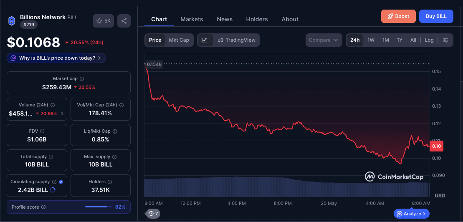Switch chart to Mkt Cap
The height and width of the screenshot is (222, 463).
(179, 40)
